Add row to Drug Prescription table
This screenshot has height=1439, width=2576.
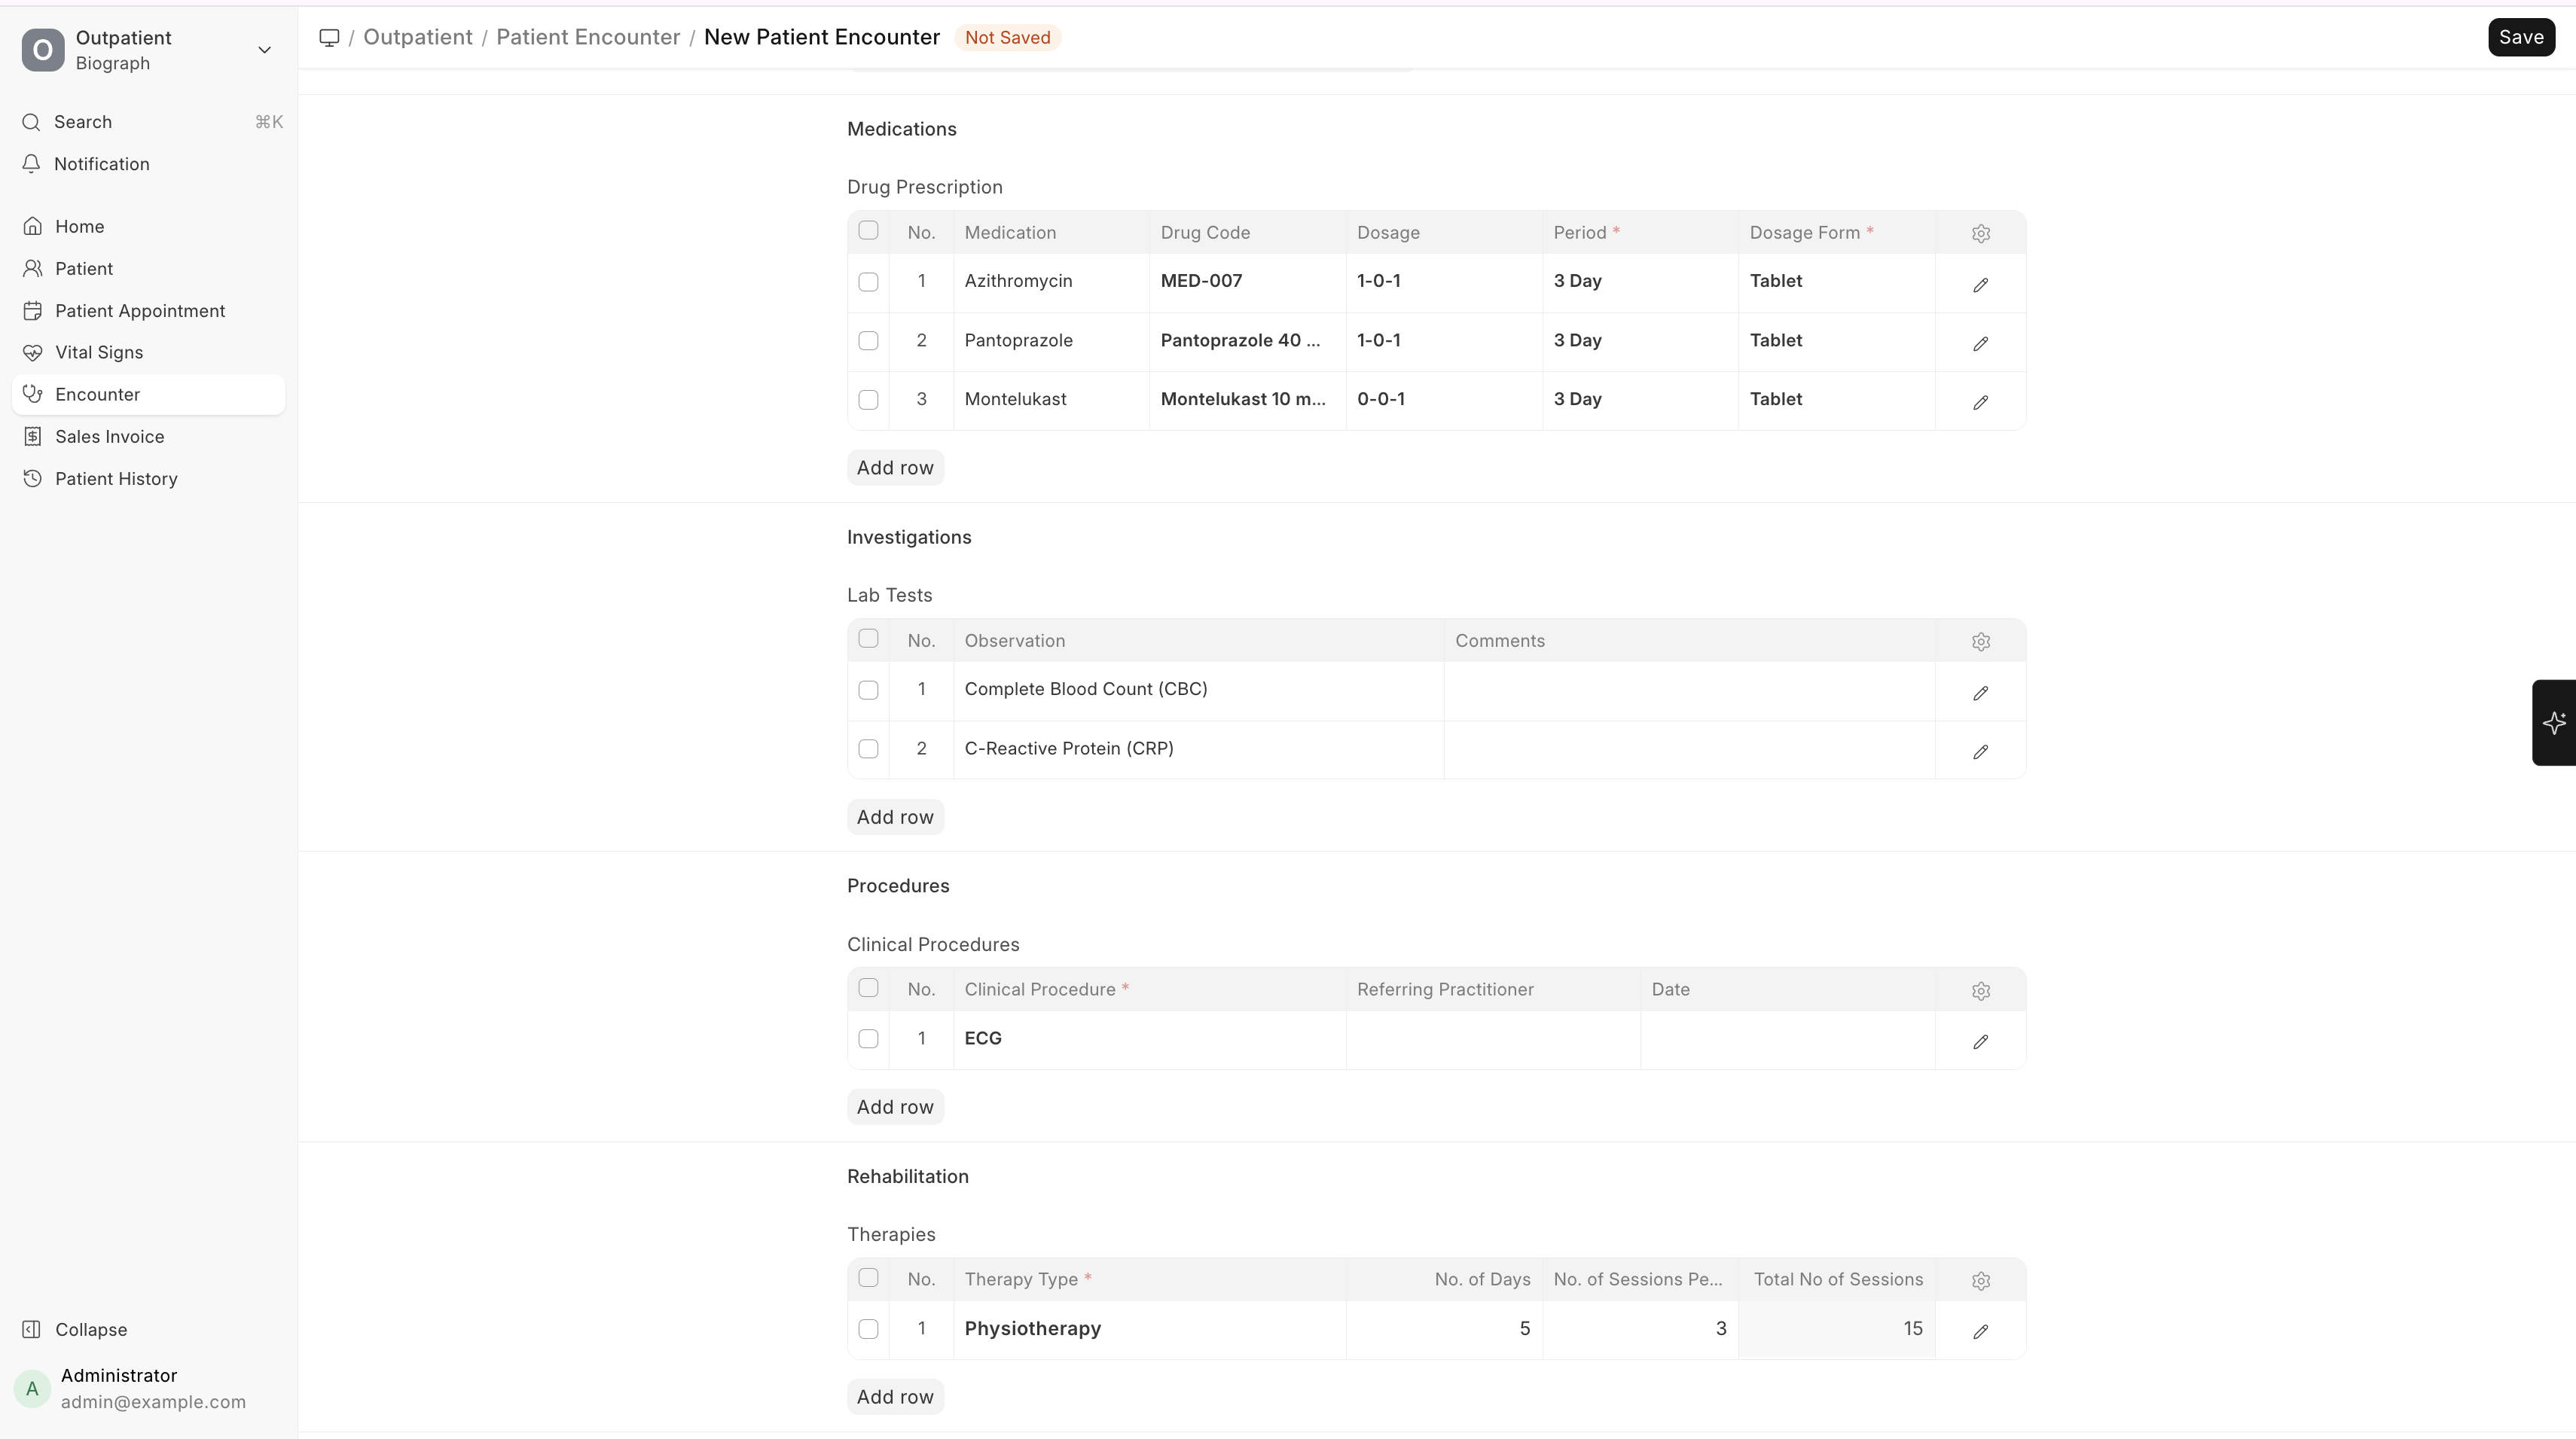click(x=894, y=468)
